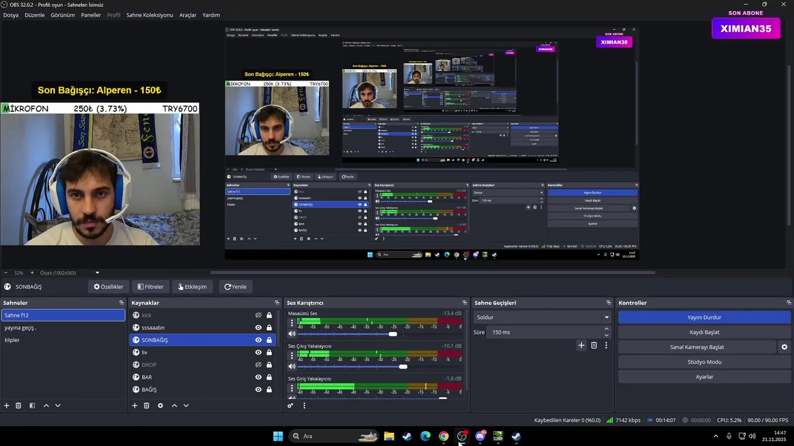The width and height of the screenshot is (794, 446).
Task: Adjust Ses Çıkış Yakalayıcısı volume slider
Action: [403, 367]
